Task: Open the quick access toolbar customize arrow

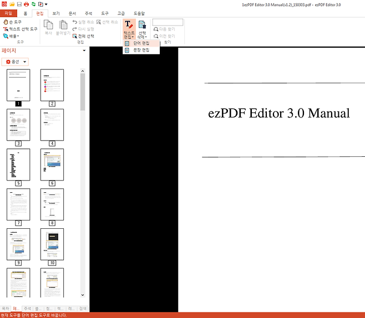Action: coord(46,4)
